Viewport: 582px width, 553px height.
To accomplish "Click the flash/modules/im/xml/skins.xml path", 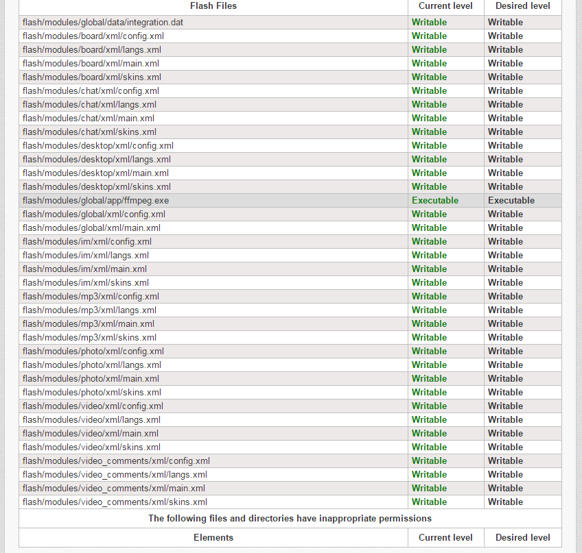I will click(86, 283).
